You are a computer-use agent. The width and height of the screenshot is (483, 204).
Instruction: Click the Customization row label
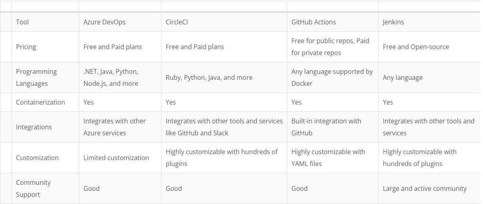point(46,158)
